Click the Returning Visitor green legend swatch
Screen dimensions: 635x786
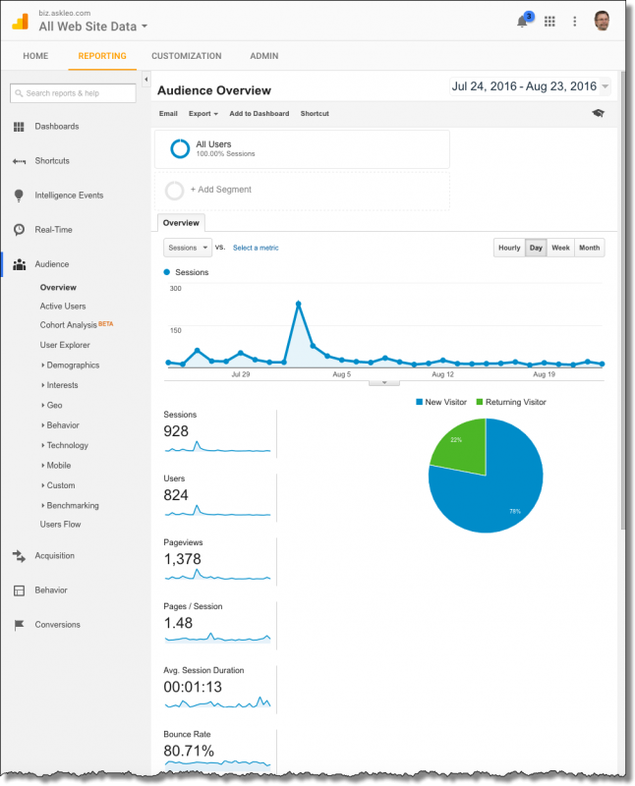[480, 402]
